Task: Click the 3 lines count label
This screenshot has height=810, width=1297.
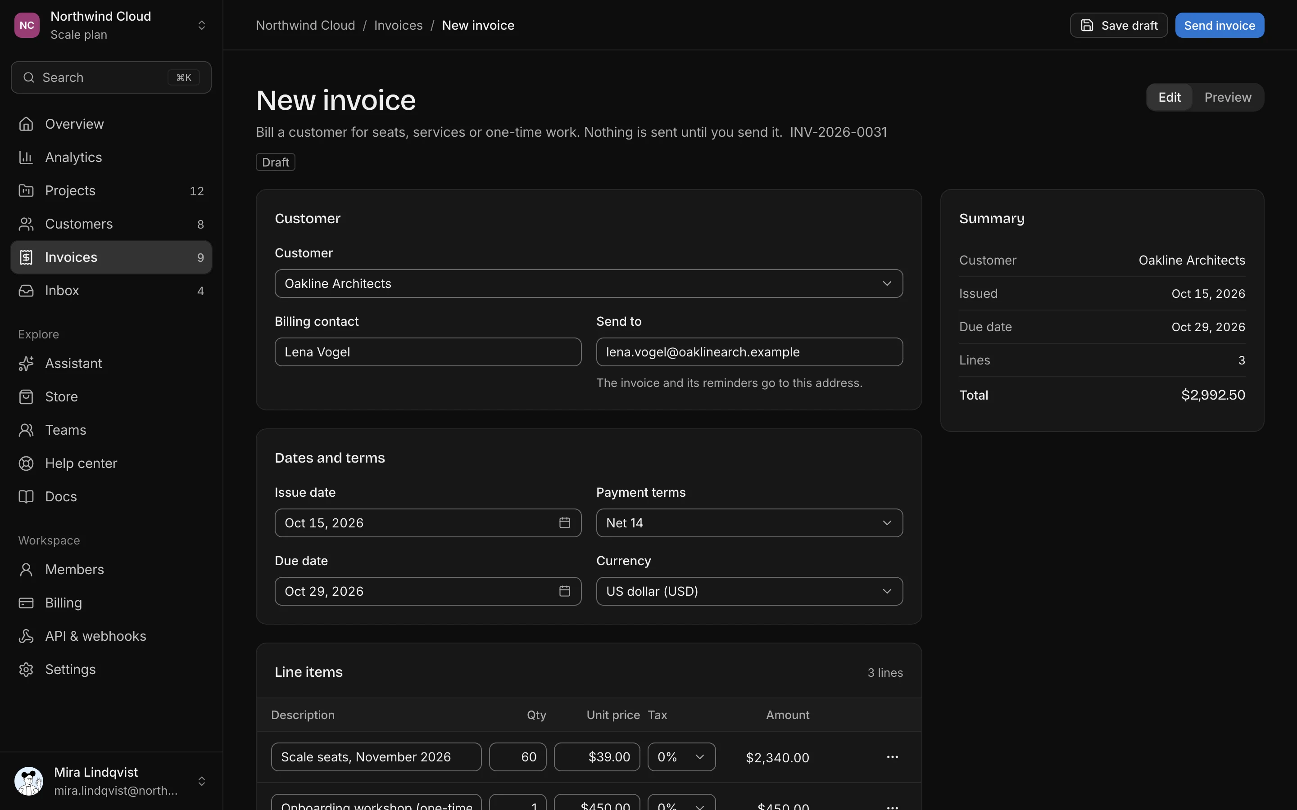Action: [885, 672]
